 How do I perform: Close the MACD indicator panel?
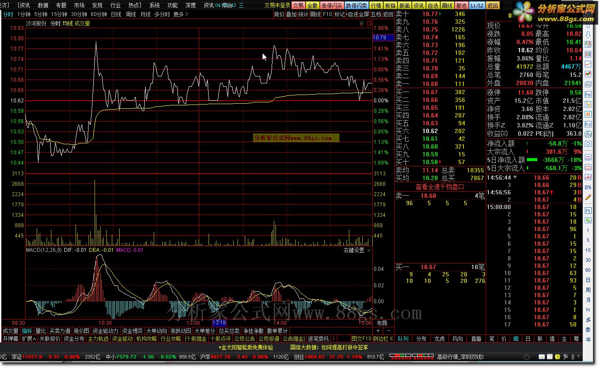[369, 250]
